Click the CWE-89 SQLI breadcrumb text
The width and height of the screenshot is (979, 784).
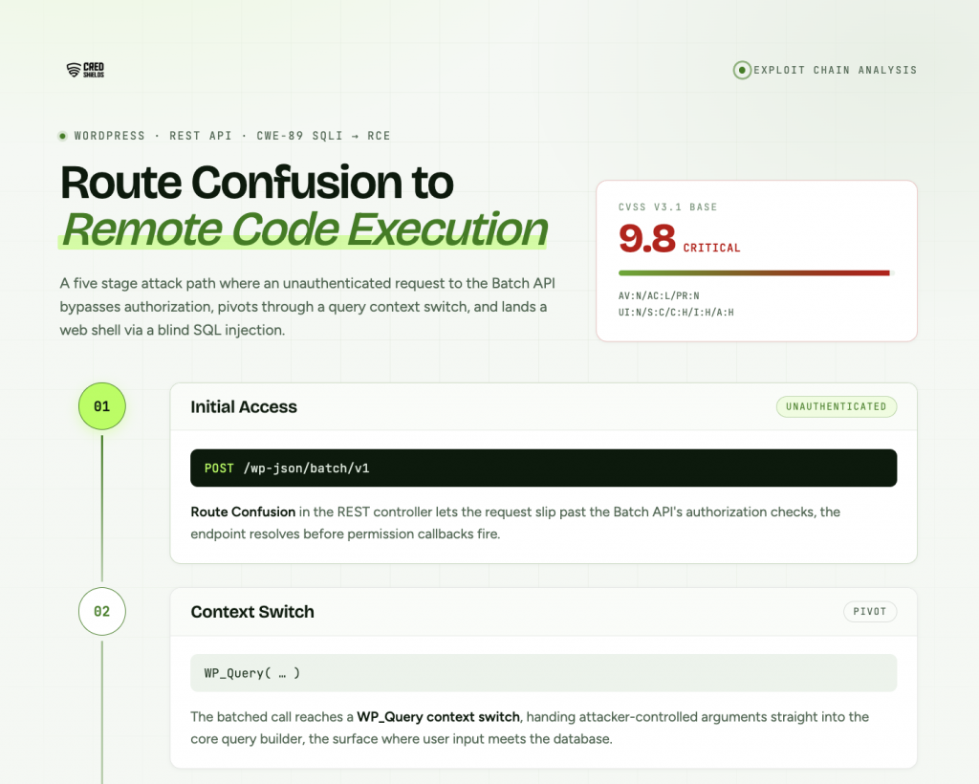[x=299, y=136]
